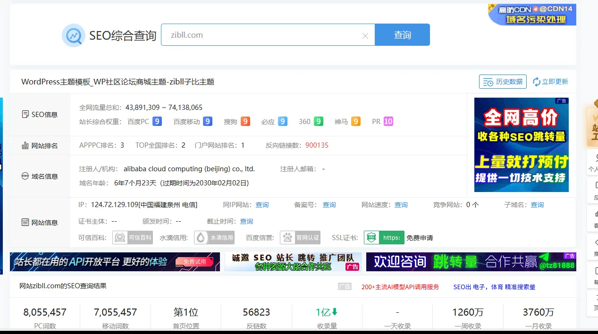Click 免费申请 SSL certificate link
598x334 pixels.
pos(420,238)
